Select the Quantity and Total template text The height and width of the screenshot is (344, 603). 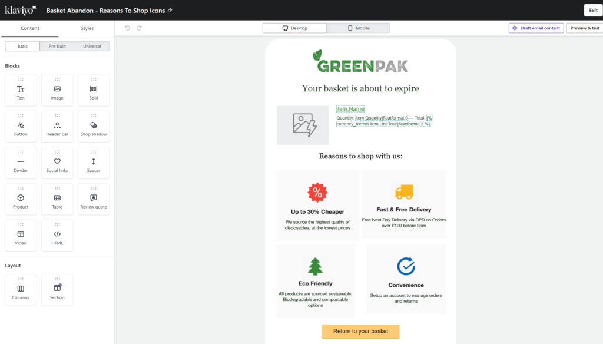[384, 121]
